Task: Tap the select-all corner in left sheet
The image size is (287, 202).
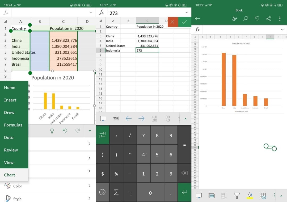Action: (x=6, y=22)
